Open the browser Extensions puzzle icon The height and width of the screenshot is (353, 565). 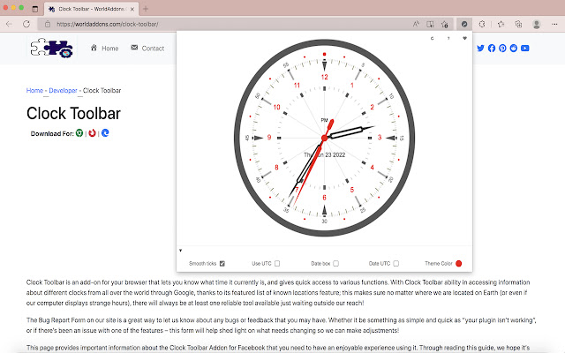point(482,24)
